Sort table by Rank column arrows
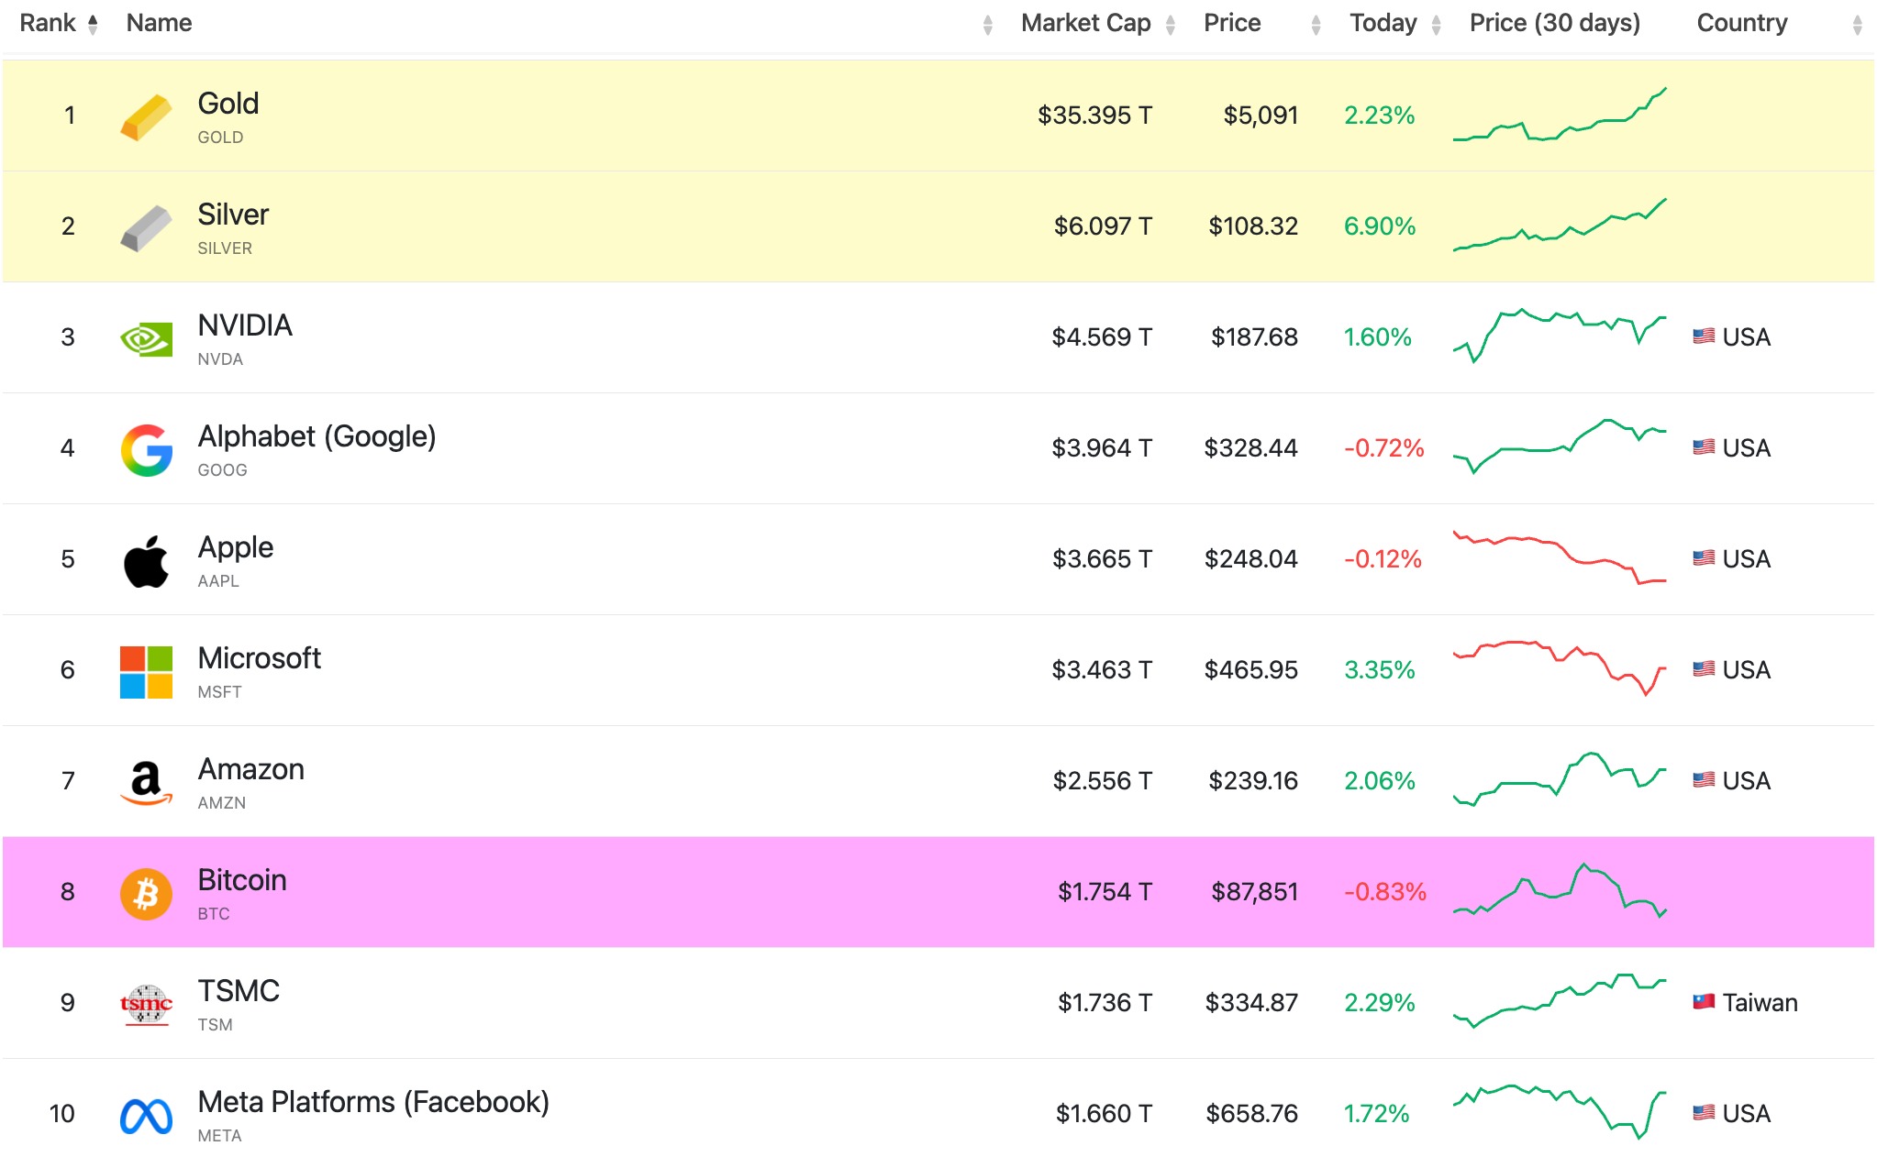This screenshot has width=1877, height=1168. tap(93, 25)
